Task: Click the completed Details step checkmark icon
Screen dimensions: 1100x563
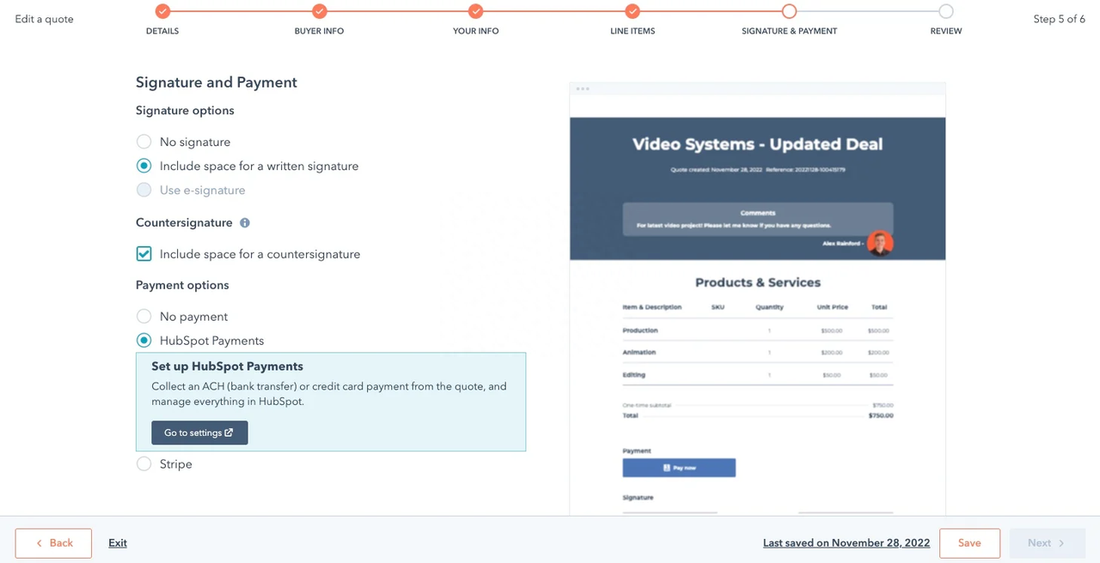Action: point(162,11)
